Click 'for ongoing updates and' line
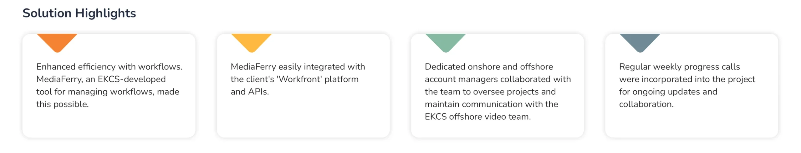 click(x=668, y=92)
